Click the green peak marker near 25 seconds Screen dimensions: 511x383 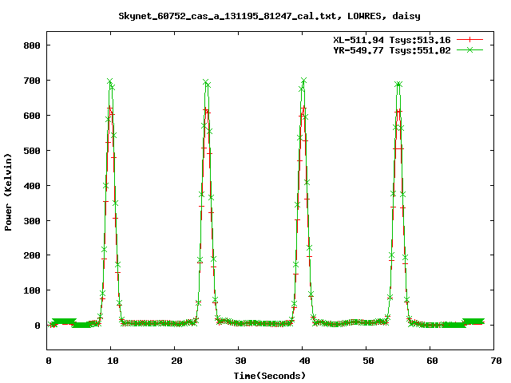point(206,82)
